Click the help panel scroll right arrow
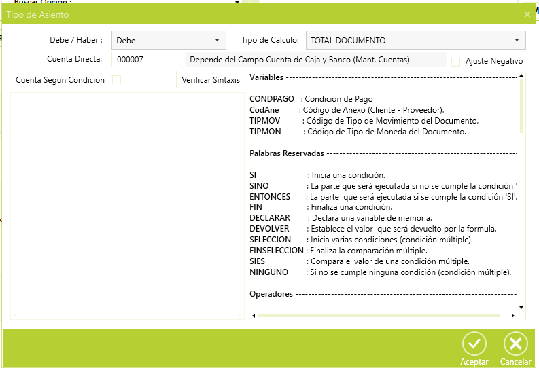The height and width of the screenshot is (370, 539). click(513, 316)
